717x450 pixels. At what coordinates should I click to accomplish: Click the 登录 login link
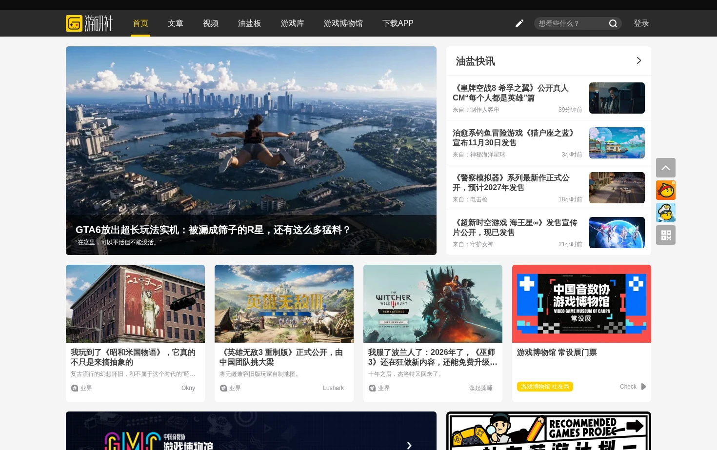click(641, 23)
